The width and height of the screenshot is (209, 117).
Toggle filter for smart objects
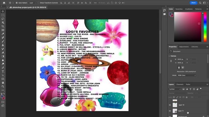tap(197, 89)
